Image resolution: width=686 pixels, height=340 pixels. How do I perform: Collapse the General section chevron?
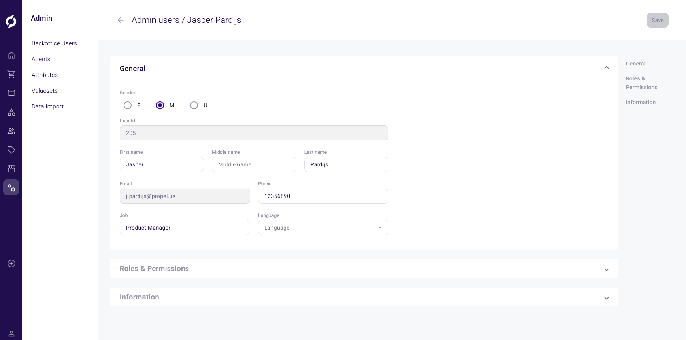pos(606,68)
